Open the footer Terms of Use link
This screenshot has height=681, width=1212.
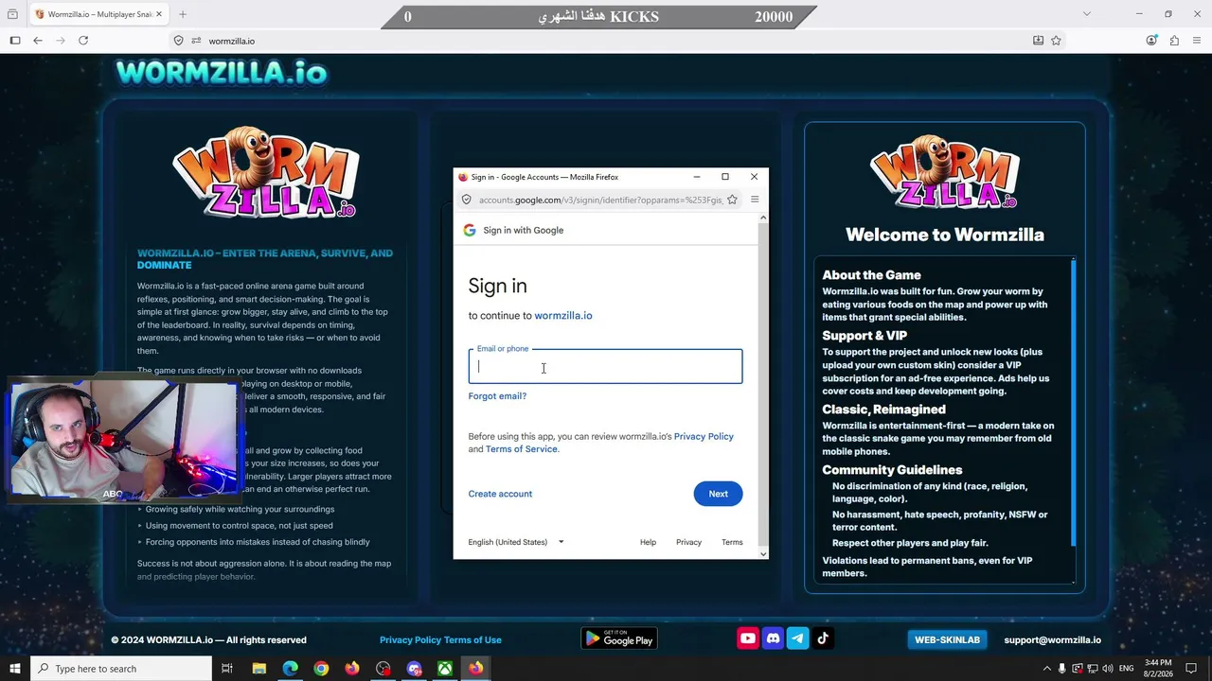[x=472, y=640]
